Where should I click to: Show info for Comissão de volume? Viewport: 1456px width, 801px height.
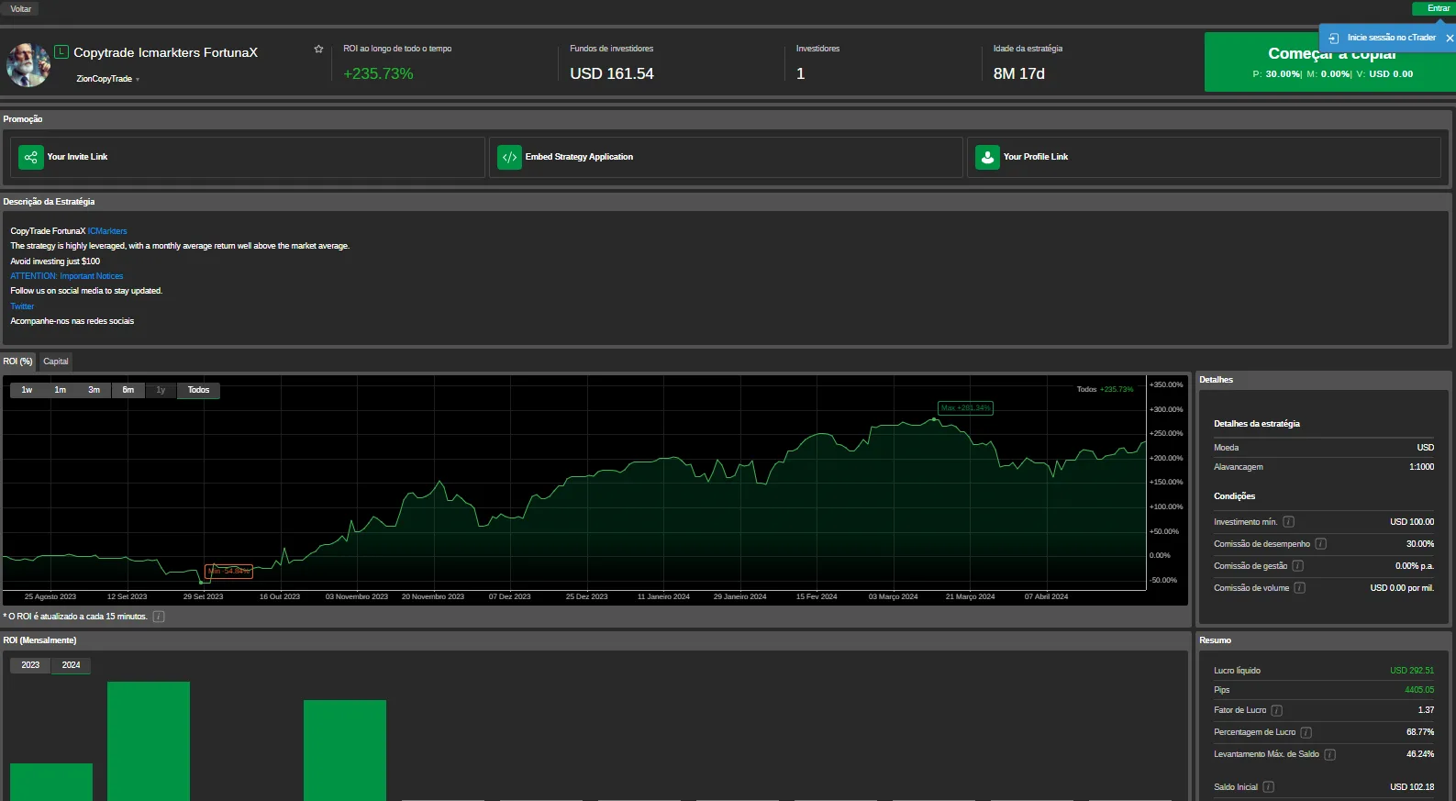click(x=1299, y=588)
